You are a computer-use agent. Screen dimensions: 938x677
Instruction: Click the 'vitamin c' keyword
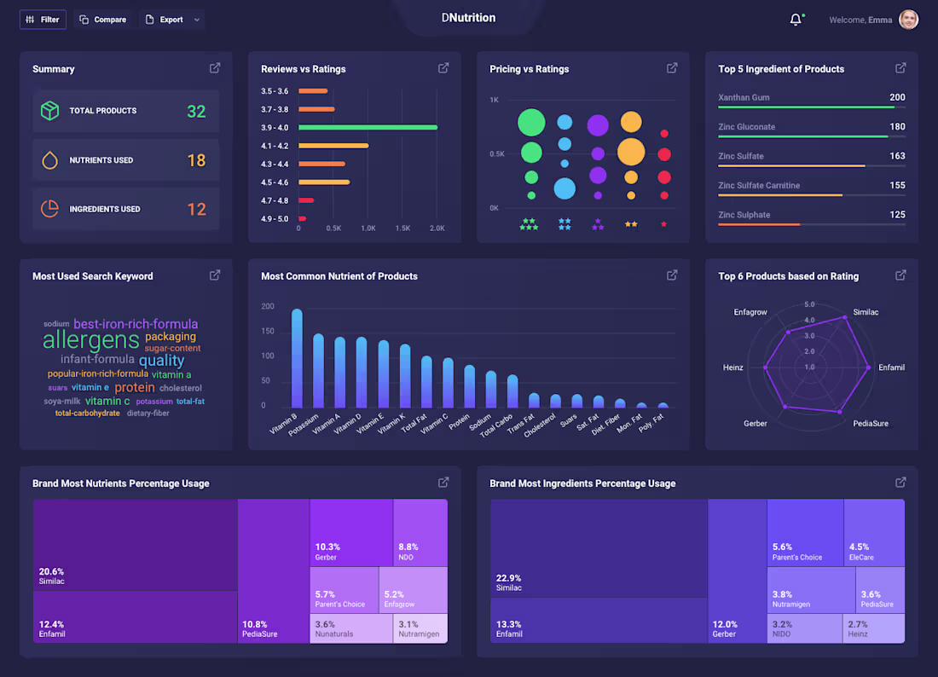[107, 401]
